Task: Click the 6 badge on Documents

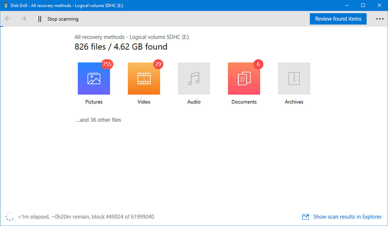Action: pyautogui.click(x=258, y=64)
